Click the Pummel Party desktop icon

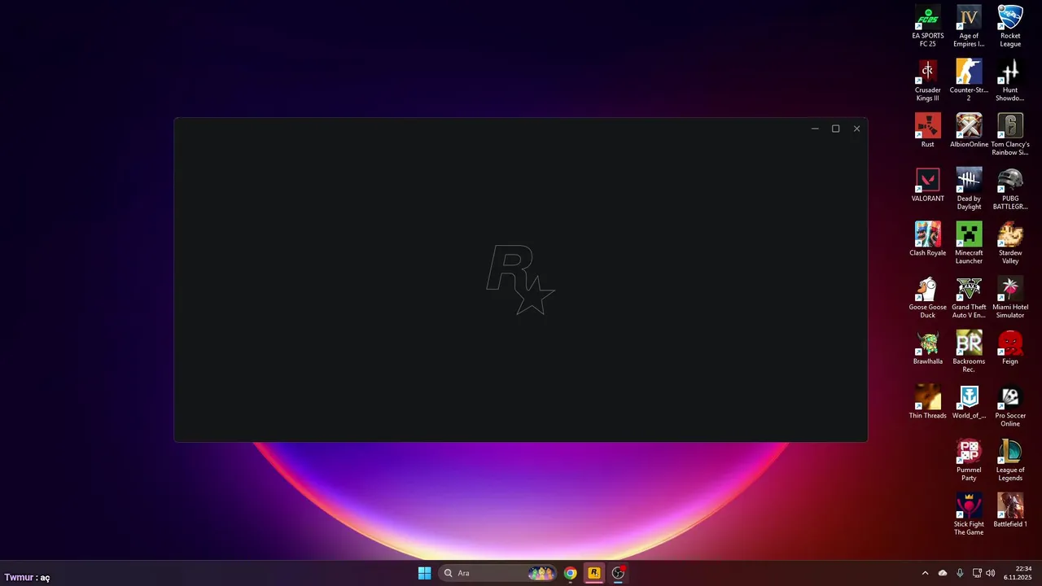coord(969,461)
